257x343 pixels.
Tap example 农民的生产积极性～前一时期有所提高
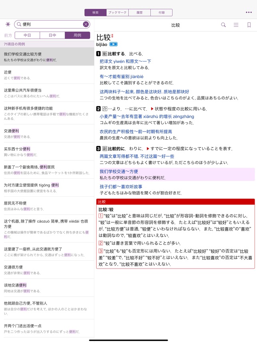click(x=136, y=132)
